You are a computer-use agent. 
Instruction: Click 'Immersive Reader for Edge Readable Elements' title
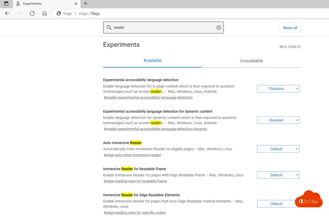(141, 195)
